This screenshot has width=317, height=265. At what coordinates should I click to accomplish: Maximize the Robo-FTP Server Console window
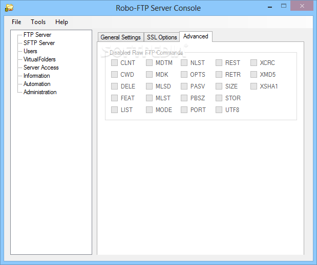pos(284,6)
